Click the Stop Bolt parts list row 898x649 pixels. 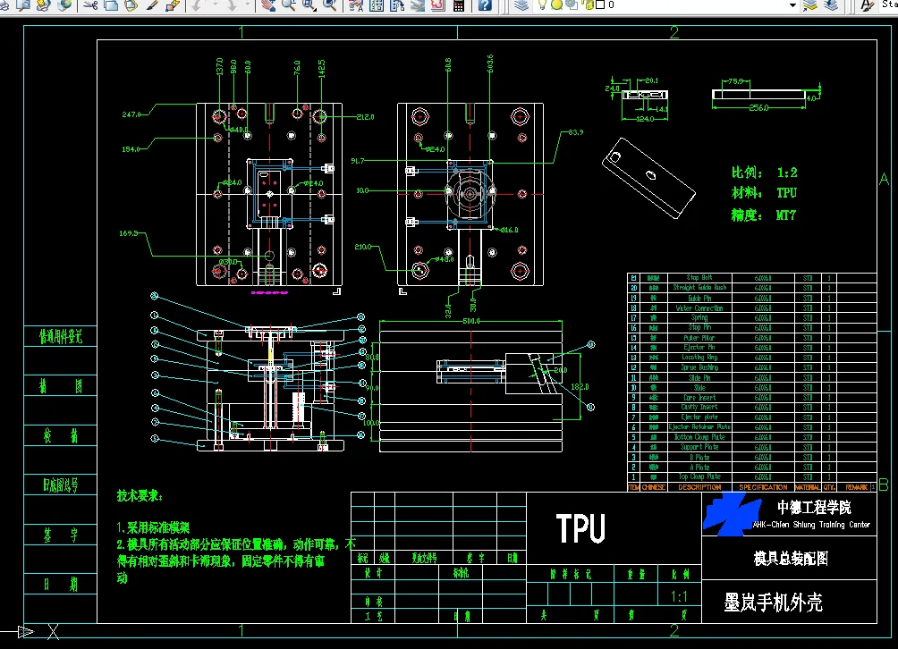click(752, 278)
